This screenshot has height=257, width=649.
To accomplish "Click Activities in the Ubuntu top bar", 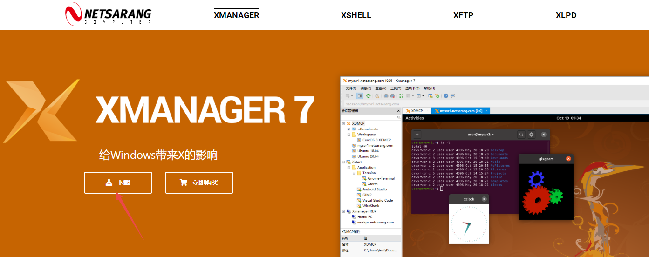I will (415, 118).
